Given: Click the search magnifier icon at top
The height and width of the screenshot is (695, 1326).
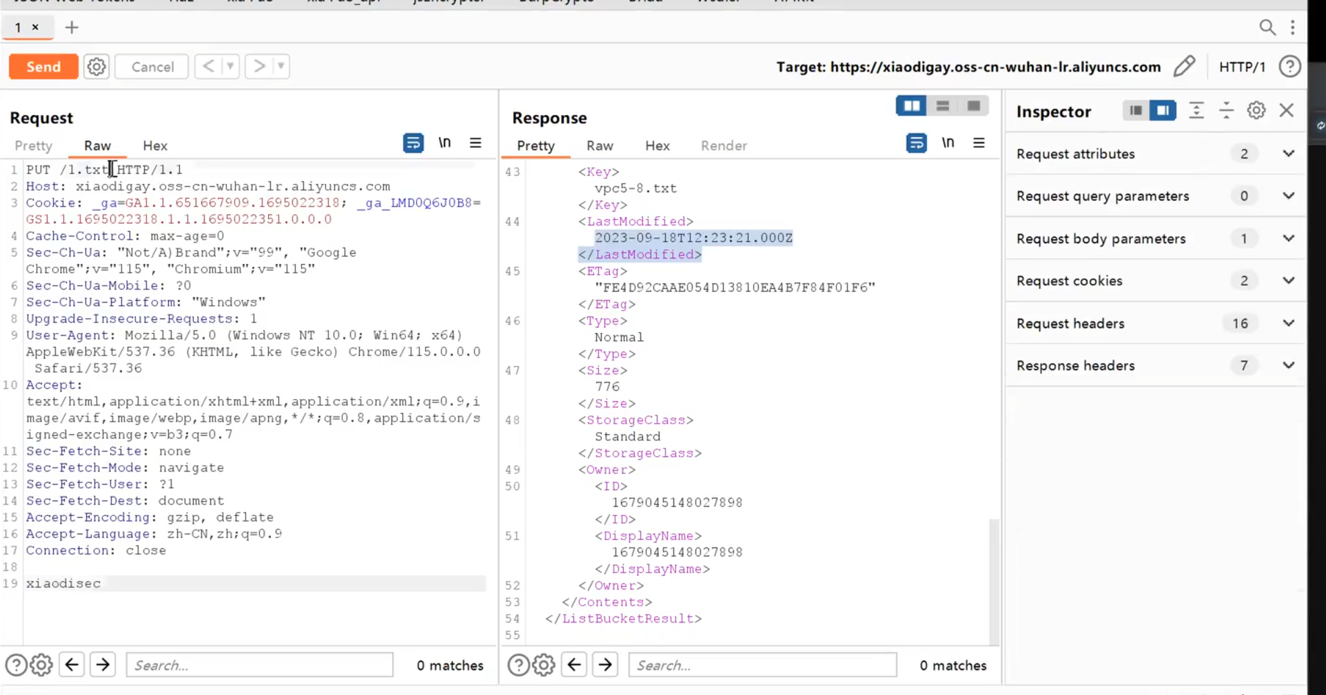Looking at the screenshot, I should (1267, 28).
